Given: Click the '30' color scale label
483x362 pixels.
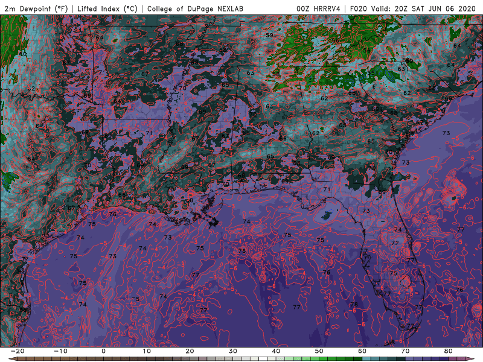Looking at the screenshot, I should [233, 351].
